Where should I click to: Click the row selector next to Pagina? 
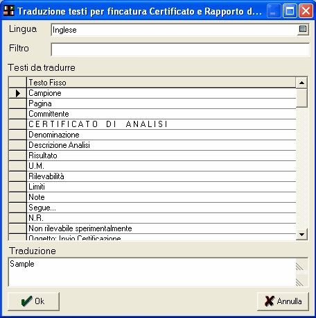pos(18,103)
